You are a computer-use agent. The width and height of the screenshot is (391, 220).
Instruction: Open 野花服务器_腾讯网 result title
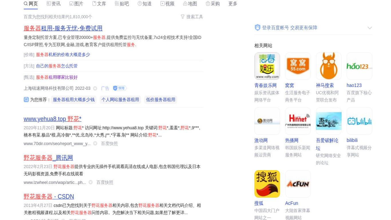[48, 158]
